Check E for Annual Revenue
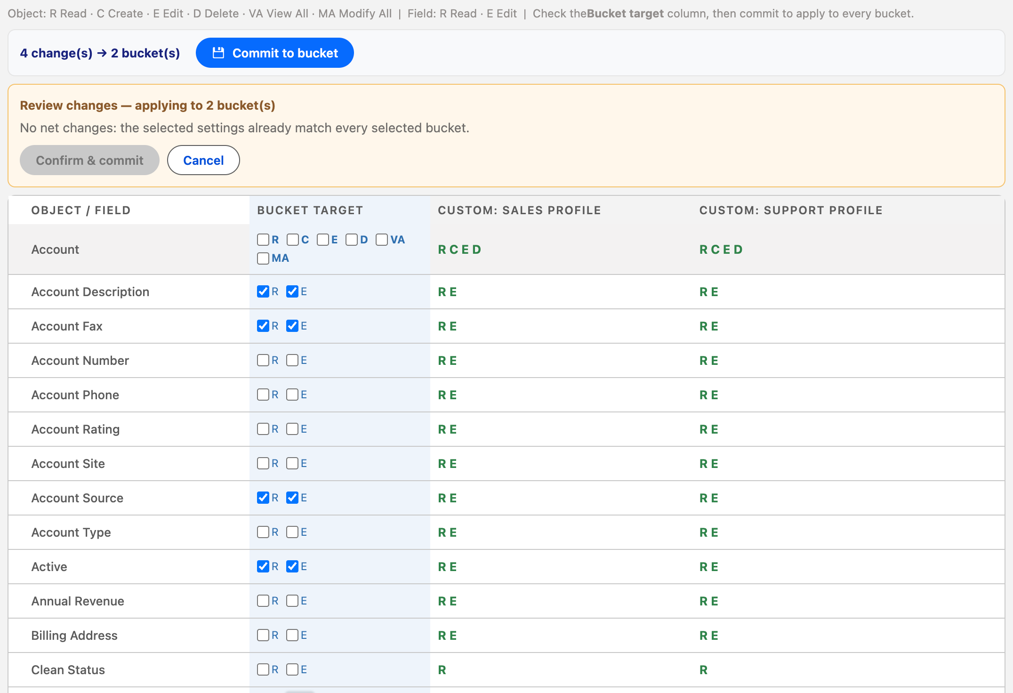1013x693 pixels. (292, 601)
